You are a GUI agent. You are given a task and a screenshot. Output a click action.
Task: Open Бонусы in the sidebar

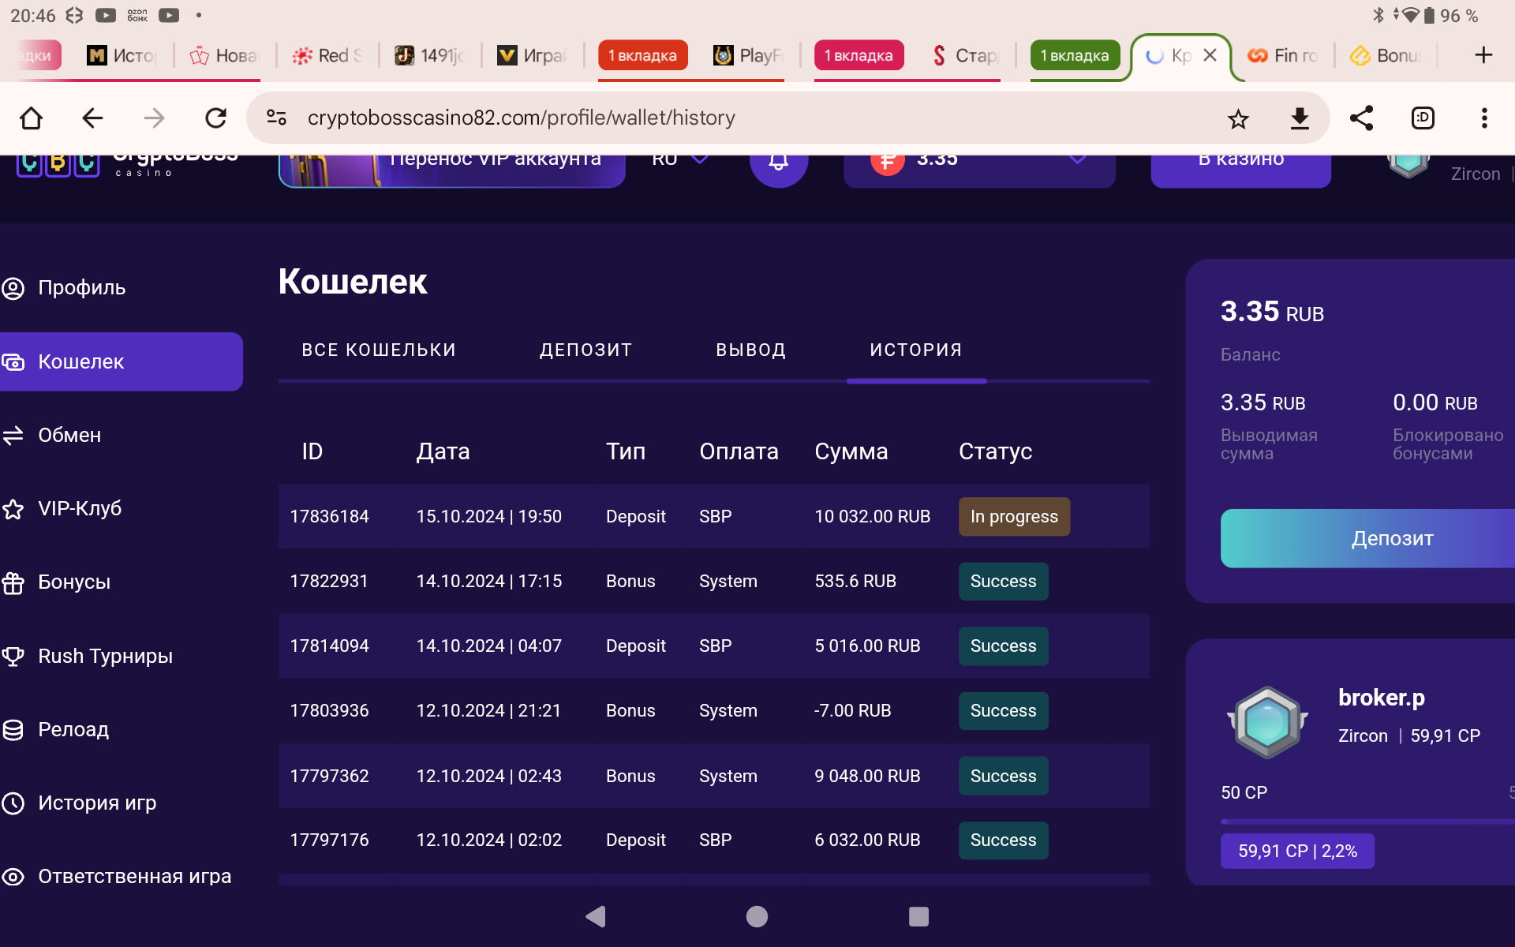coord(74,582)
